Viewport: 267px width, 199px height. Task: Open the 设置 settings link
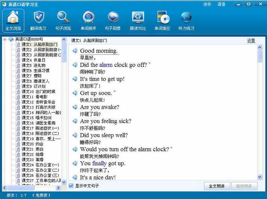click(x=251, y=40)
